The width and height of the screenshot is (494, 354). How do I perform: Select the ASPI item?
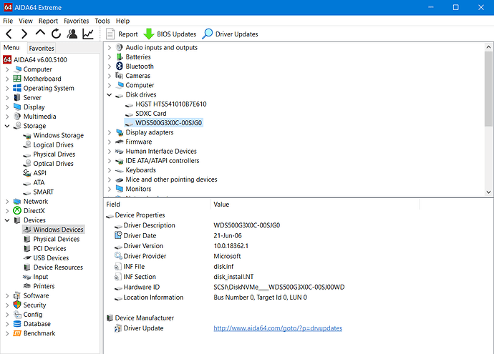[39, 173]
